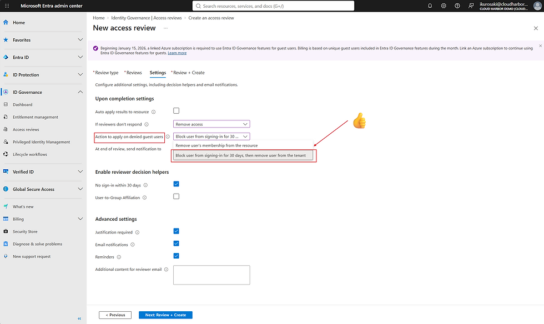This screenshot has height=324, width=544.
Task: Open notifications bell icon
Action: coord(430,6)
